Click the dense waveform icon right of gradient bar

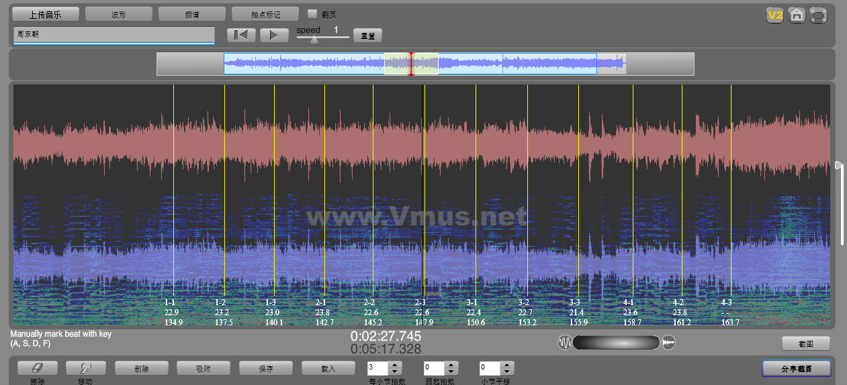coord(668,343)
